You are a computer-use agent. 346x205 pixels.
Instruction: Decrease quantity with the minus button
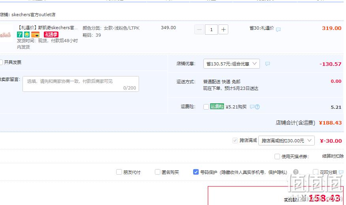pos(199,30)
